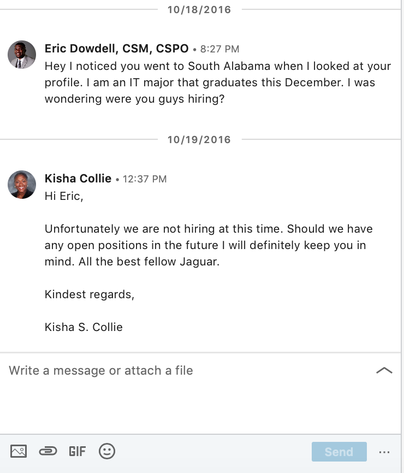
Task: Open Kisha Collie's profile photo
Action: 22,184
